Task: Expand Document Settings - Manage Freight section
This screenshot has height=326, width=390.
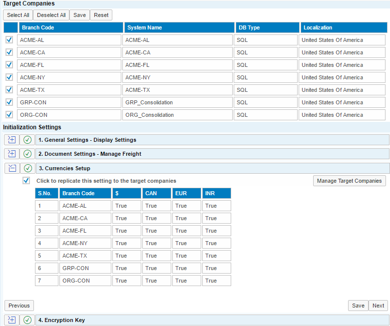Action: click(12, 154)
